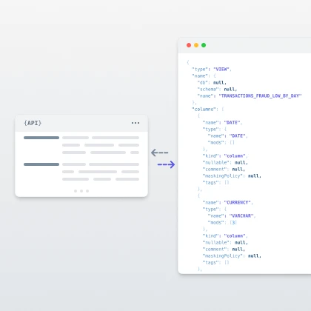This screenshot has height=311, width=311.
Task: Click the first dark heading bar in API card
Action: (x=41, y=138)
